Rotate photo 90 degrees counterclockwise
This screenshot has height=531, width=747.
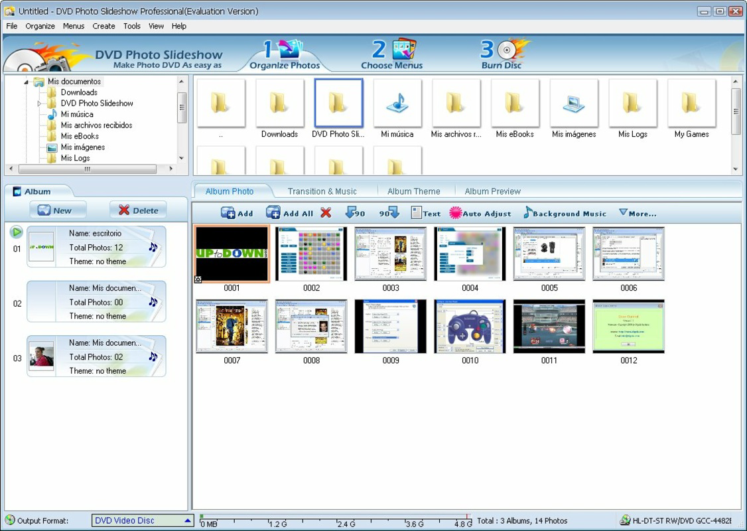(355, 212)
